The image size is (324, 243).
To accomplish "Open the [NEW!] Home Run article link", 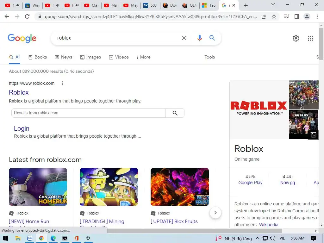I will coord(29,221).
